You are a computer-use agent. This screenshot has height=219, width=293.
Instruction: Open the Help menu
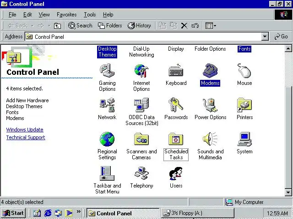pos(108,15)
